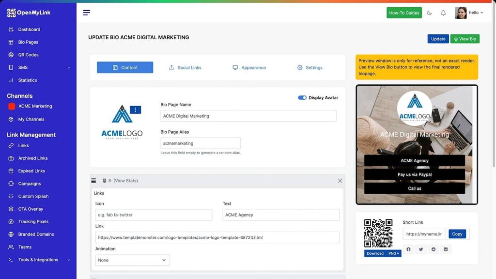Toggle dark mode with the moon icon

[429, 13]
